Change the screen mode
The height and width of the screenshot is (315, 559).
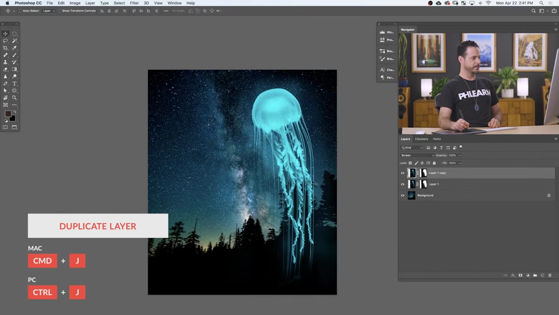(x=14, y=127)
